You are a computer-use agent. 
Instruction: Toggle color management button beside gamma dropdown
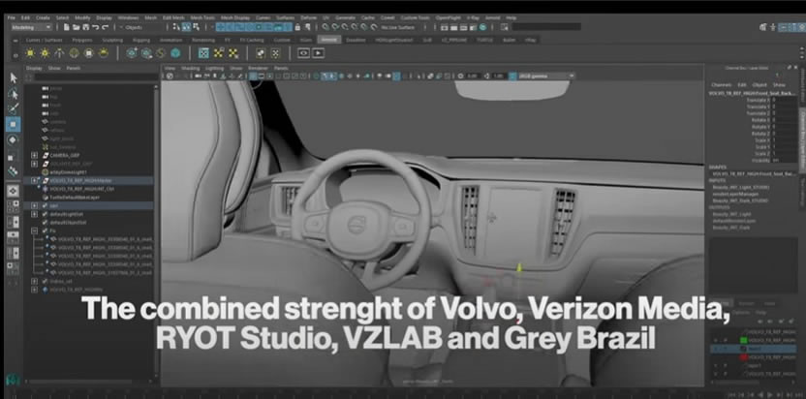(512, 77)
